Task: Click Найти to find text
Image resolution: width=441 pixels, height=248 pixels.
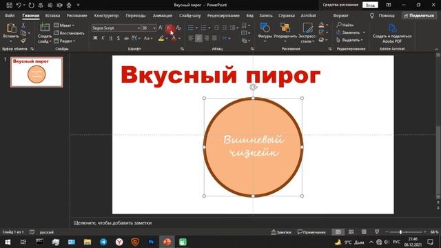Action: (345, 25)
